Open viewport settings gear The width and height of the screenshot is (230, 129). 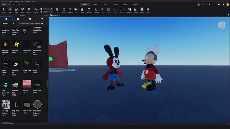tap(228, 15)
